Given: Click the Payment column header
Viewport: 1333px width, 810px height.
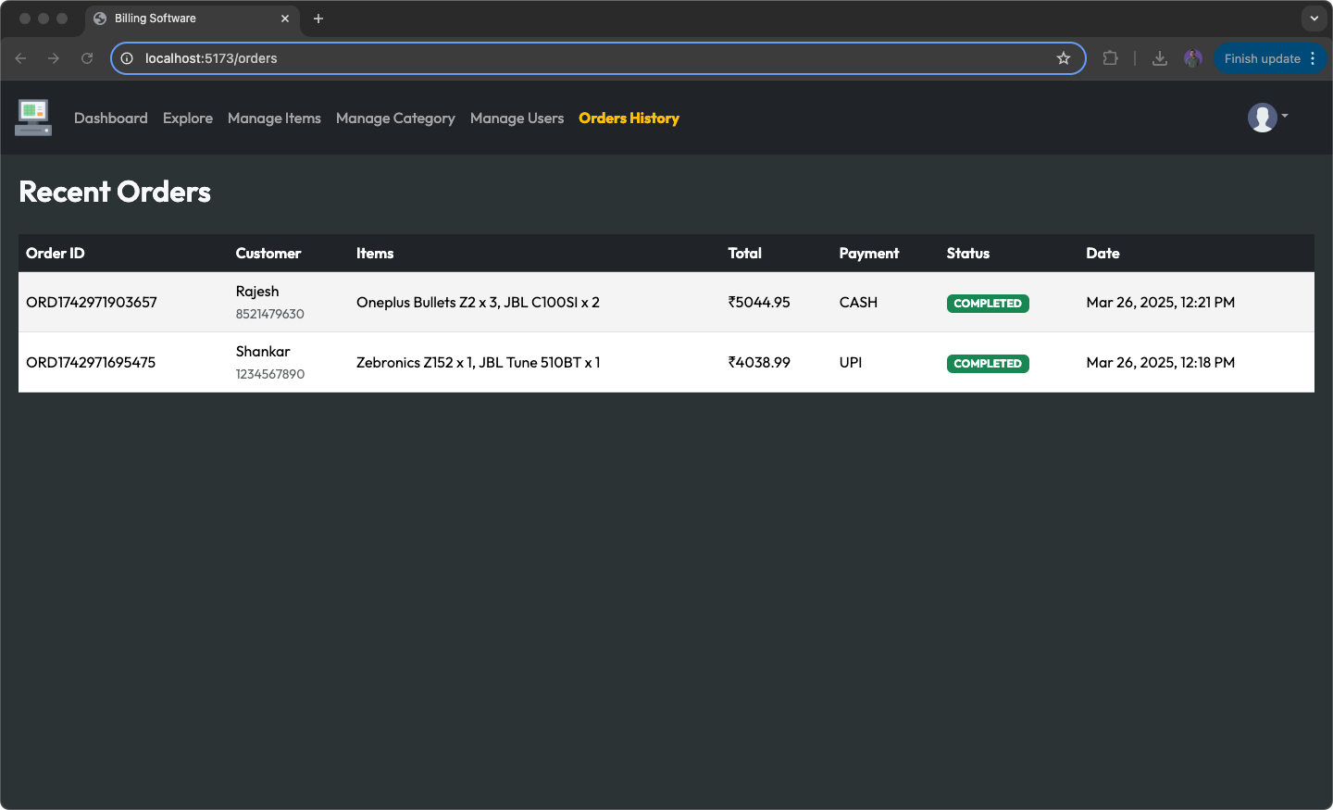Looking at the screenshot, I should 869,254.
